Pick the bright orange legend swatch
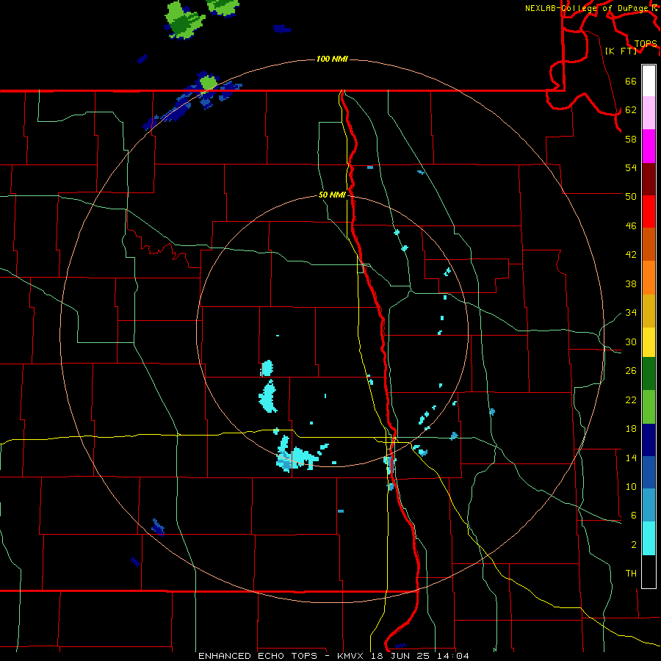This screenshot has height=661, width=661. tap(649, 278)
